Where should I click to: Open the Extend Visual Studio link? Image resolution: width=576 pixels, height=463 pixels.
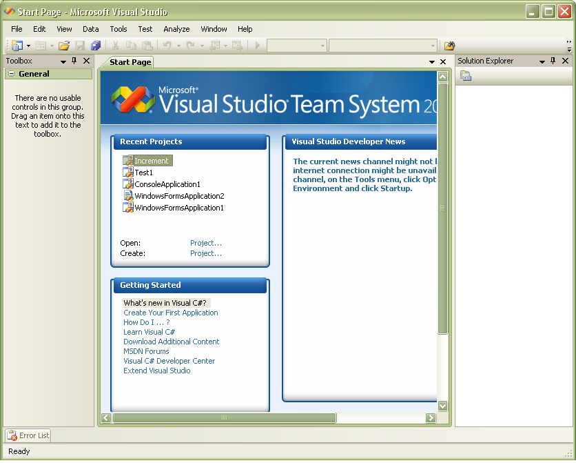click(157, 371)
